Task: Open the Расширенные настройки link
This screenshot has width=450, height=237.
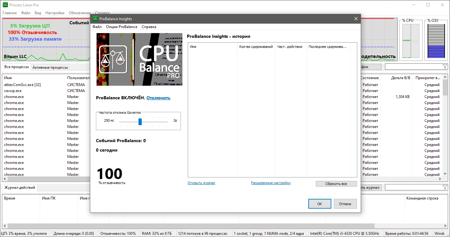Action: pyautogui.click(x=271, y=183)
